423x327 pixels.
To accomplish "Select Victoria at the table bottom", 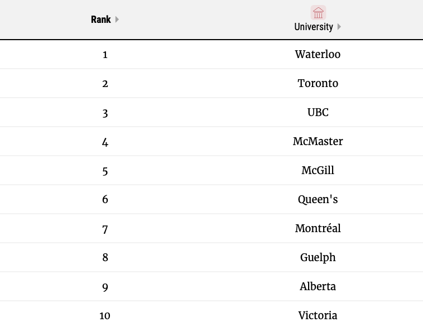I will [x=318, y=316].
